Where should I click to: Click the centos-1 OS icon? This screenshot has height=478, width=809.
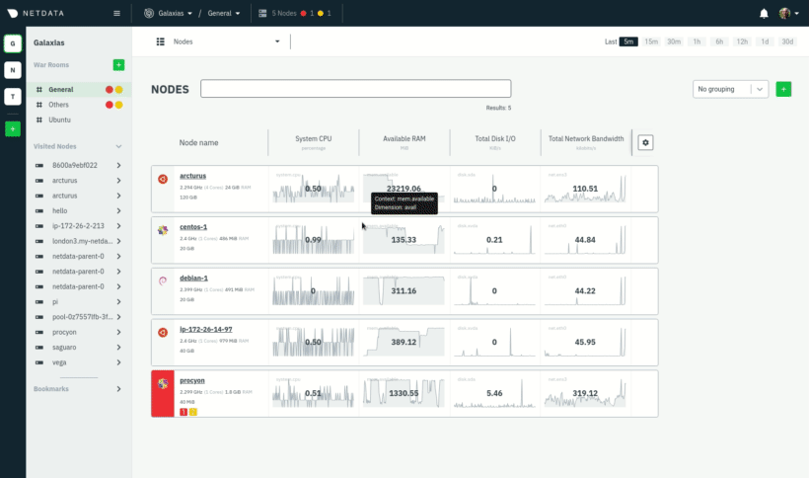pos(163,230)
